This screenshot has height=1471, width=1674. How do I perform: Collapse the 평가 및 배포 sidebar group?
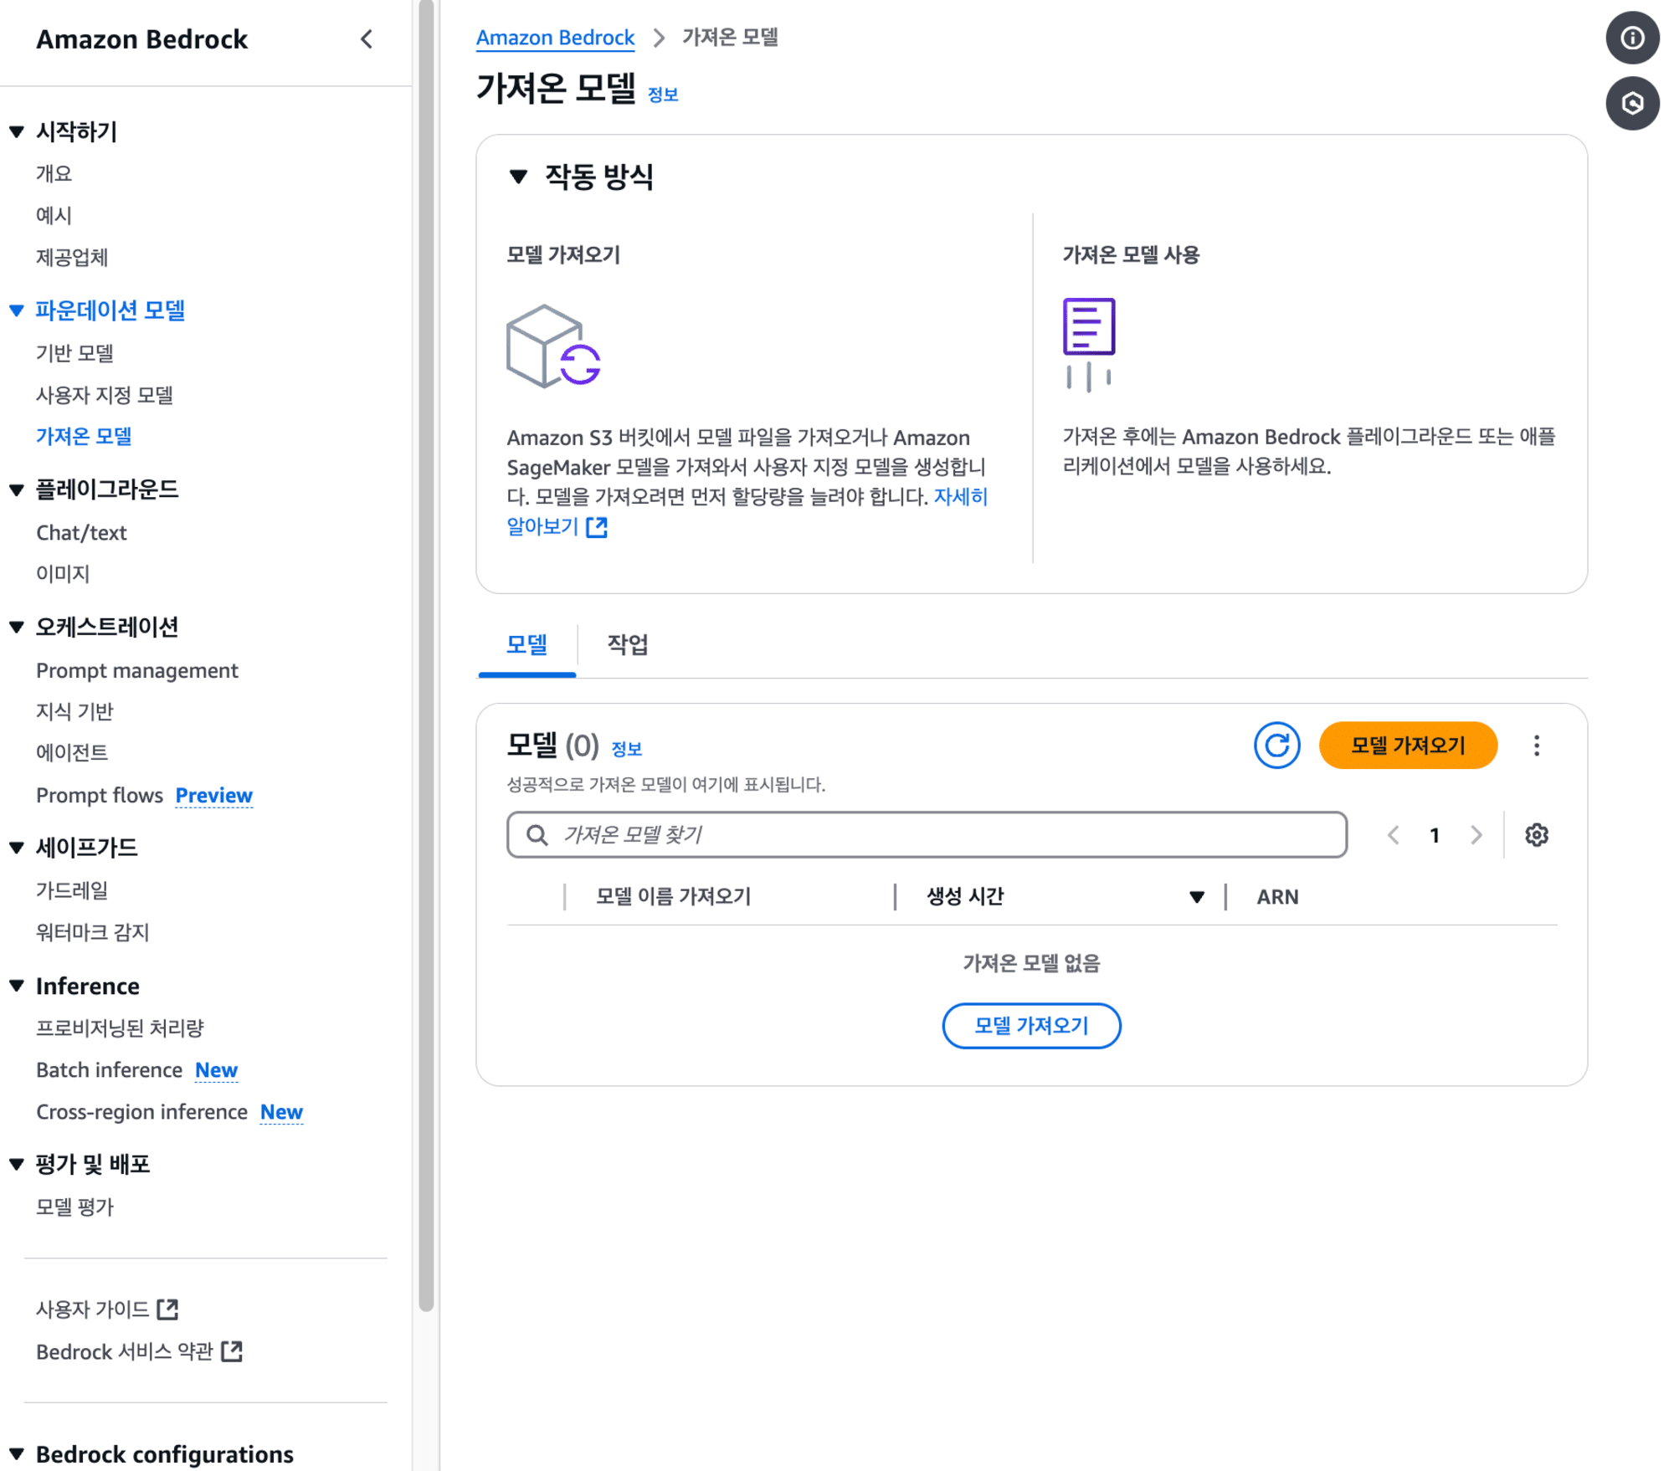pyautogui.click(x=16, y=1164)
